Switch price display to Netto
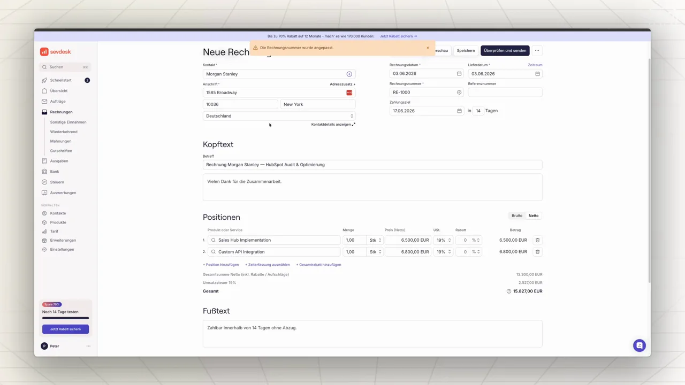 534,216
